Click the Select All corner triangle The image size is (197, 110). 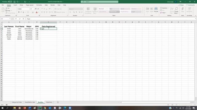coord(1,22)
